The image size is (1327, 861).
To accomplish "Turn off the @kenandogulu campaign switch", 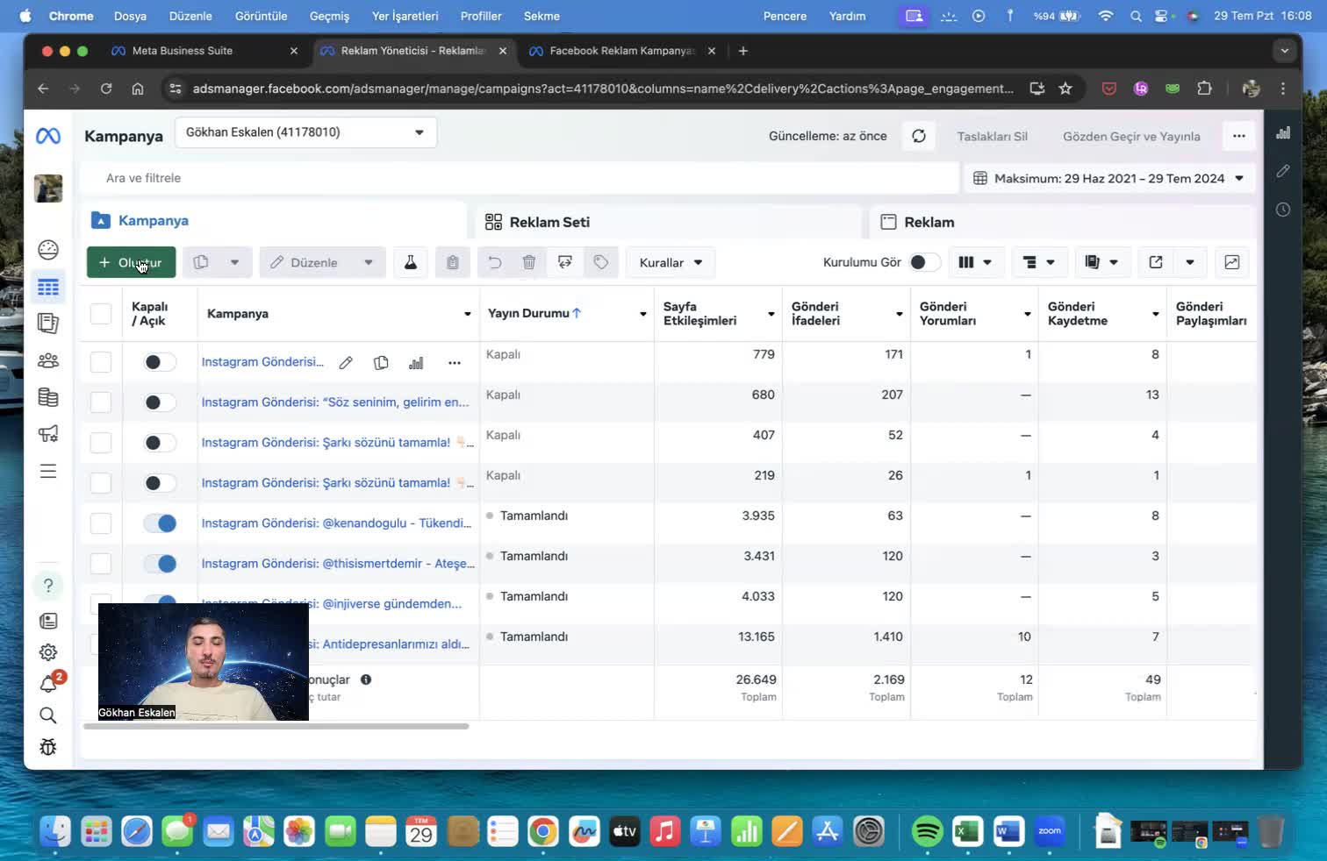I will pyautogui.click(x=160, y=523).
